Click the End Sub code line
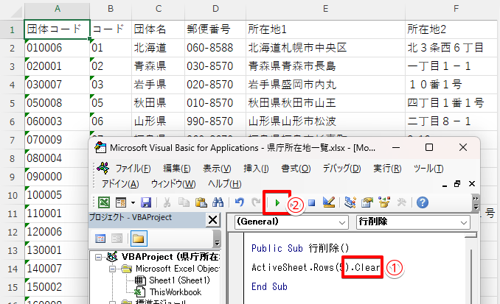This screenshot has height=304, width=500. point(269,286)
